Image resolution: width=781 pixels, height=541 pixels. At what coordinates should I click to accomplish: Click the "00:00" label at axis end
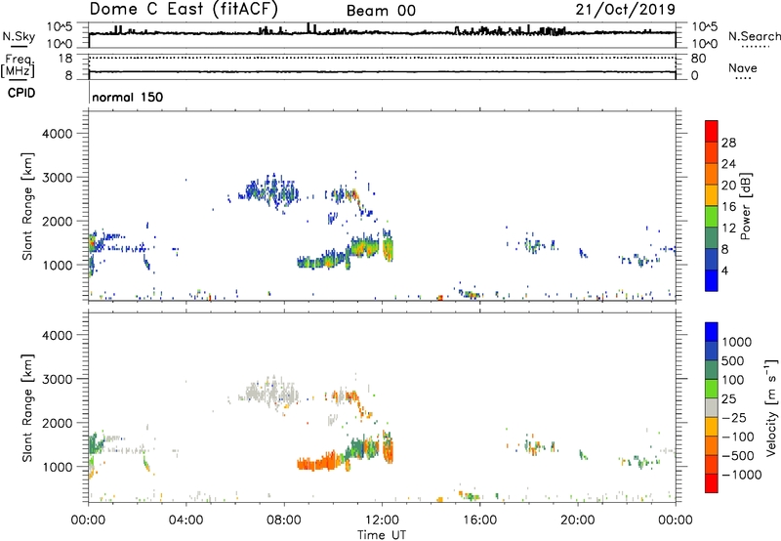676,520
